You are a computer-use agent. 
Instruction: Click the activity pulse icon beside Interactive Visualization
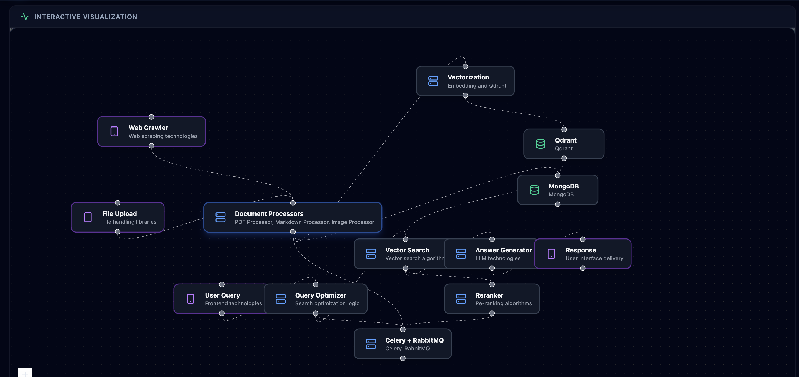24,16
